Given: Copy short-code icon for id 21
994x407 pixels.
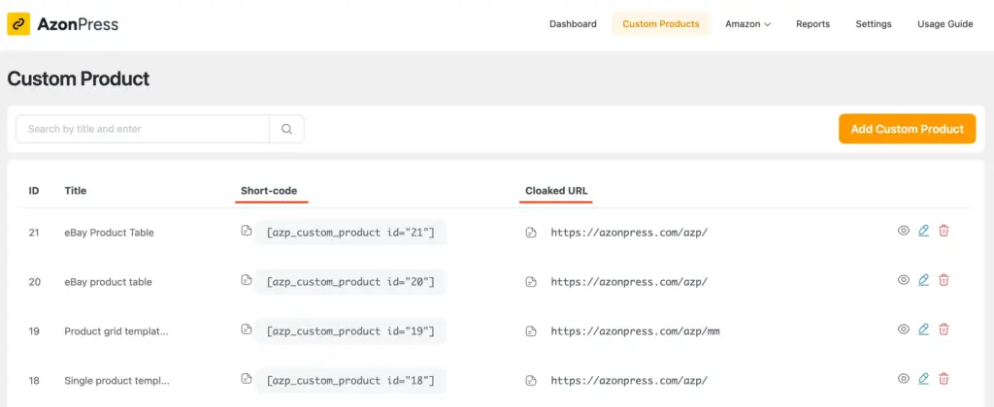Looking at the screenshot, I should click(246, 231).
